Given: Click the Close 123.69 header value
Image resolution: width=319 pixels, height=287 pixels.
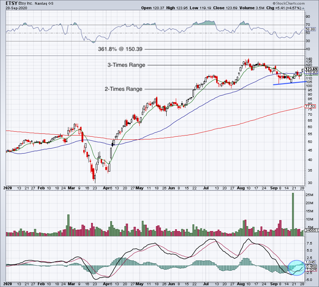Looking at the screenshot, I should (x=225, y=8).
